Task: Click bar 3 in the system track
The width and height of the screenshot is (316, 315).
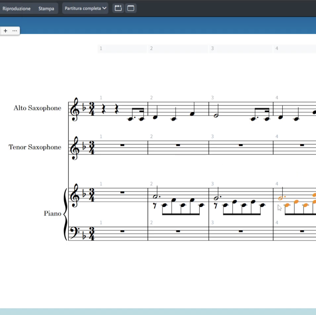Action: point(241,49)
